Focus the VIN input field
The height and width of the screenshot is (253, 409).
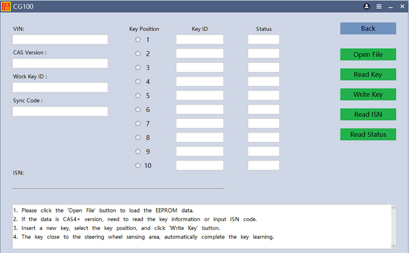point(60,40)
